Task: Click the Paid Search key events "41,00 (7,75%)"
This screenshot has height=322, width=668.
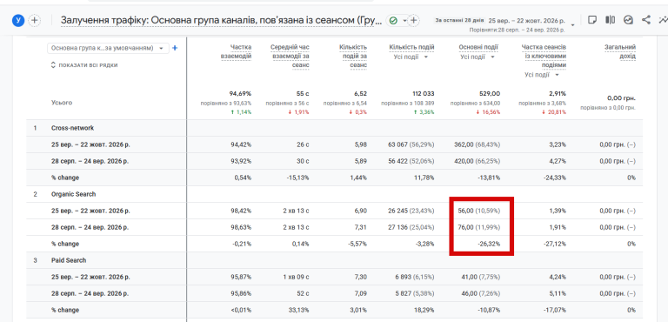Action: 481,277
